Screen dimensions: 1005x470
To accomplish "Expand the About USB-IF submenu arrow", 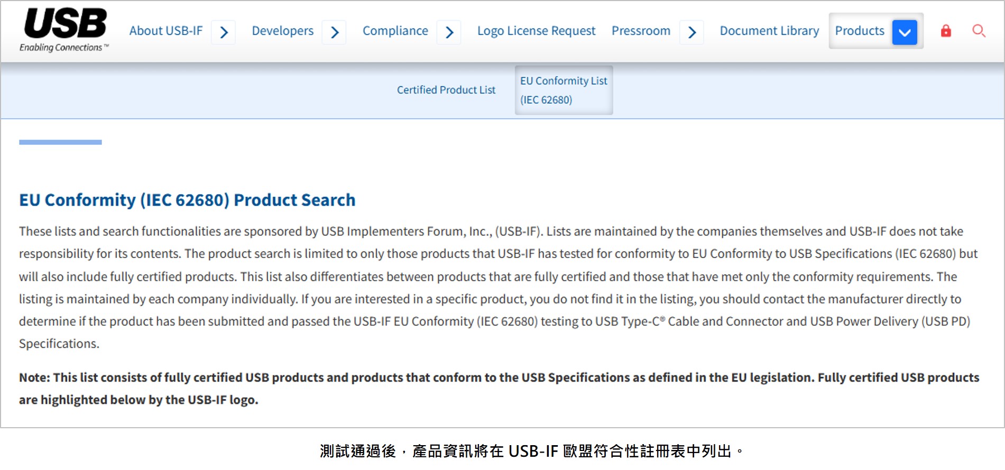I will coord(224,32).
